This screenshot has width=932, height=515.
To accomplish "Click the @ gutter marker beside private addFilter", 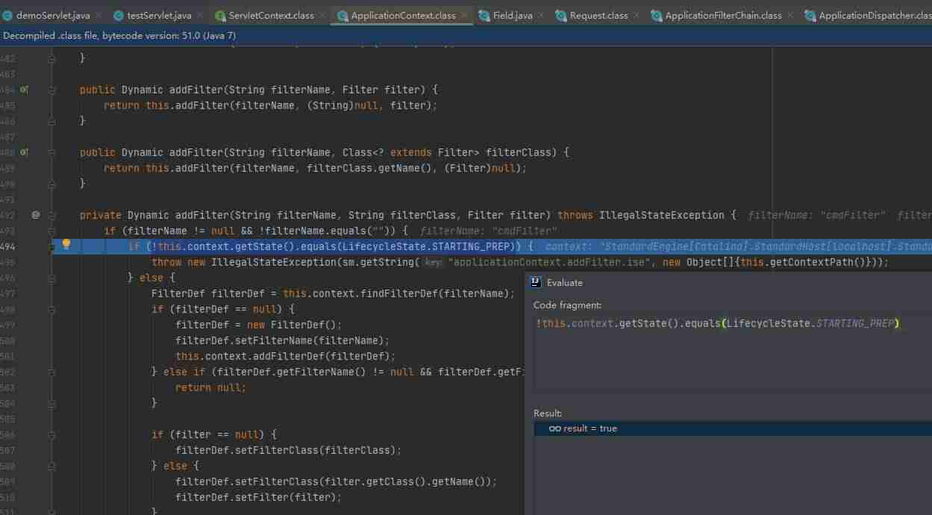I will [35, 215].
